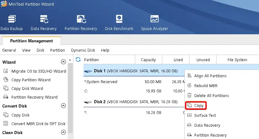Open the Help menu
Screen dimensions: 259x139
[x=105, y=50]
